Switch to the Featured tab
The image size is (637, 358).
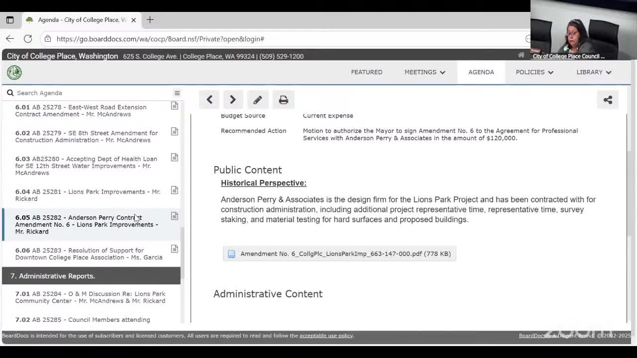tap(367, 72)
